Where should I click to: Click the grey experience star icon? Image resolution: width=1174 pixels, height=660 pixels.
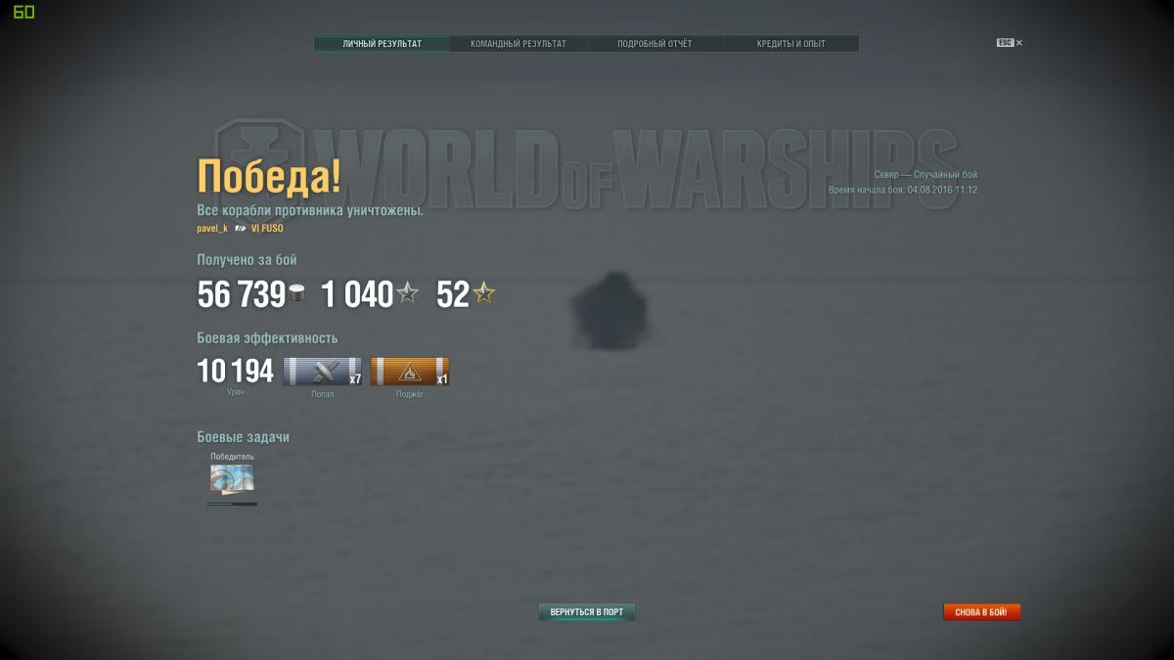(x=408, y=293)
